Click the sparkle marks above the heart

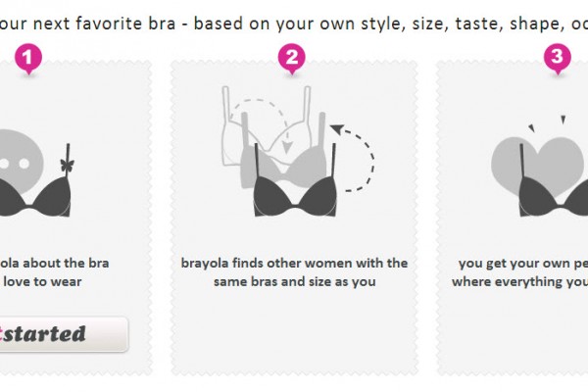tap(544, 124)
